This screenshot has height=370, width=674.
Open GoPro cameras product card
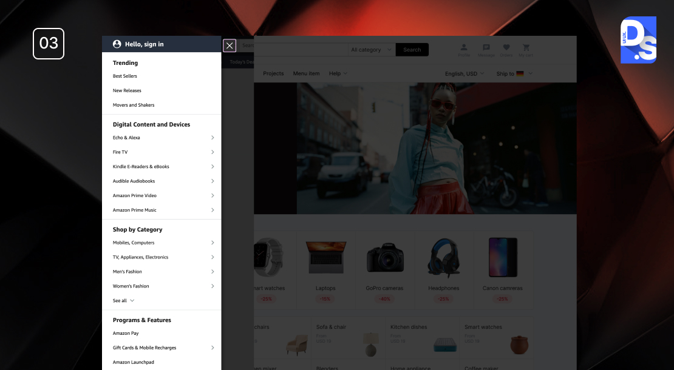[x=385, y=271]
